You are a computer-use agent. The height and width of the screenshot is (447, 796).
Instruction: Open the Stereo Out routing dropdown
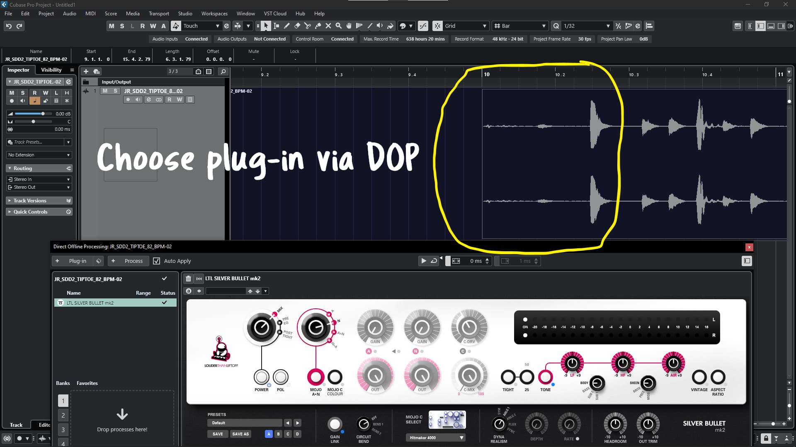39,187
